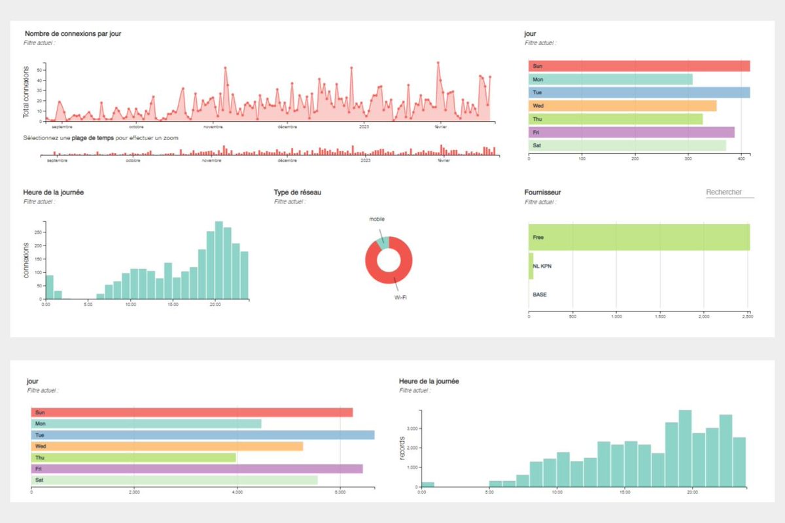
Task: Click the Total connexions axis label
Action: coord(27,92)
